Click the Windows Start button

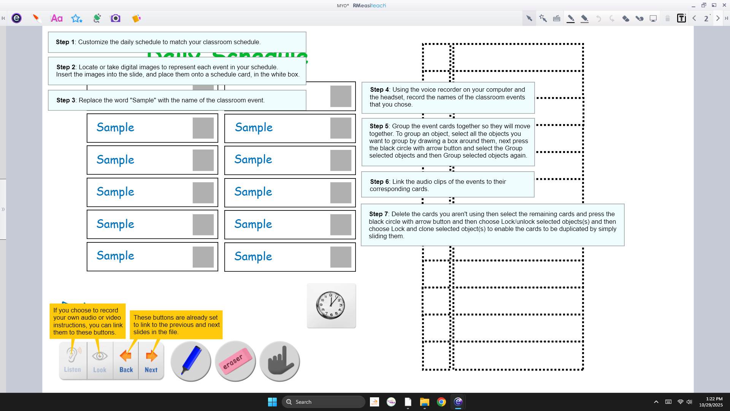272,402
